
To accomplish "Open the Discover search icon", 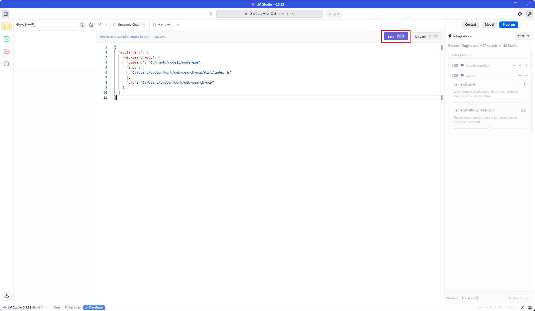I will (7, 64).
